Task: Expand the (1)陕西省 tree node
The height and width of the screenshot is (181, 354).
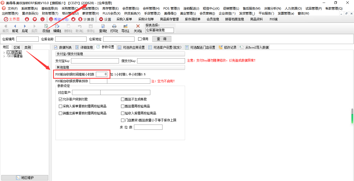Action: tap(4, 53)
